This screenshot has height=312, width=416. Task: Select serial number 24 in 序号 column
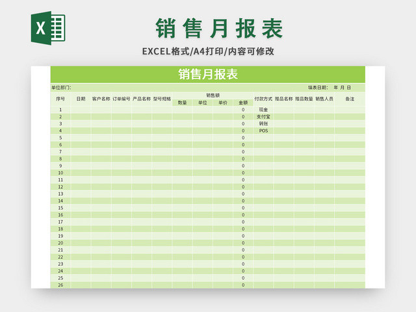click(x=60, y=271)
